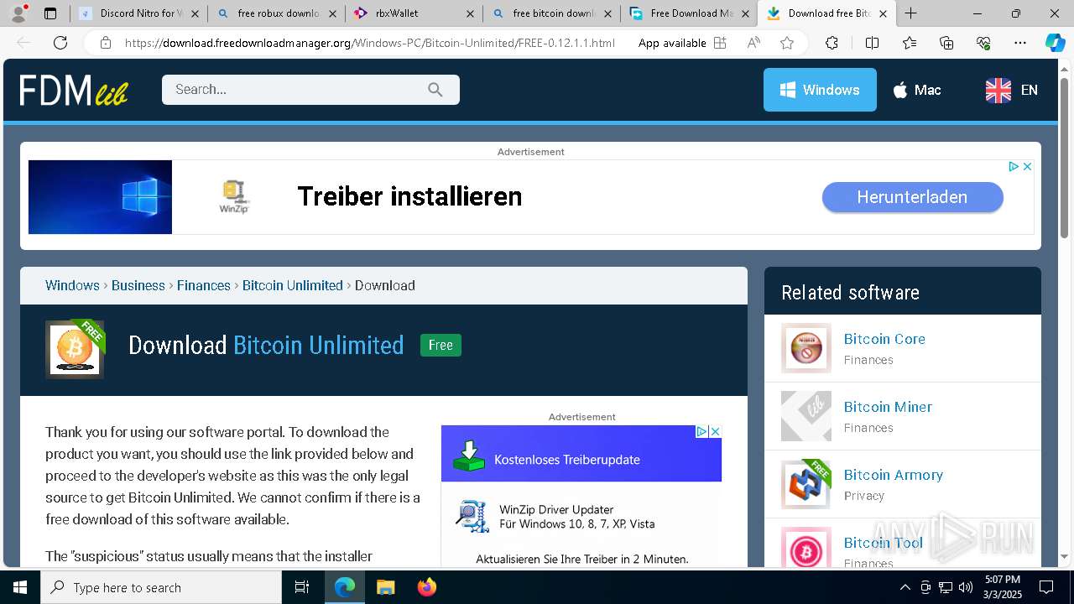Close the rbxWallet tab
This screenshot has width=1074, height=604.
(x=469, y=13)
